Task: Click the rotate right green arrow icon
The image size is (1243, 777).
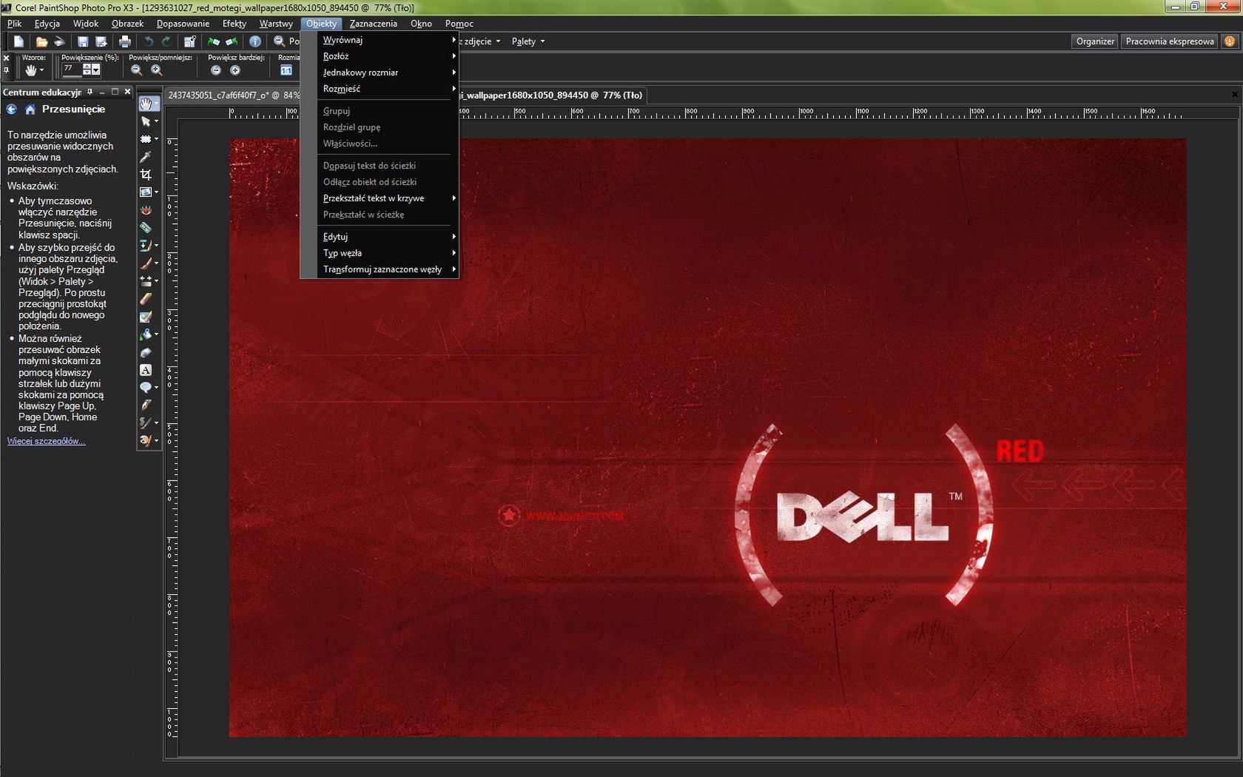Action: (x=232, y=41)
